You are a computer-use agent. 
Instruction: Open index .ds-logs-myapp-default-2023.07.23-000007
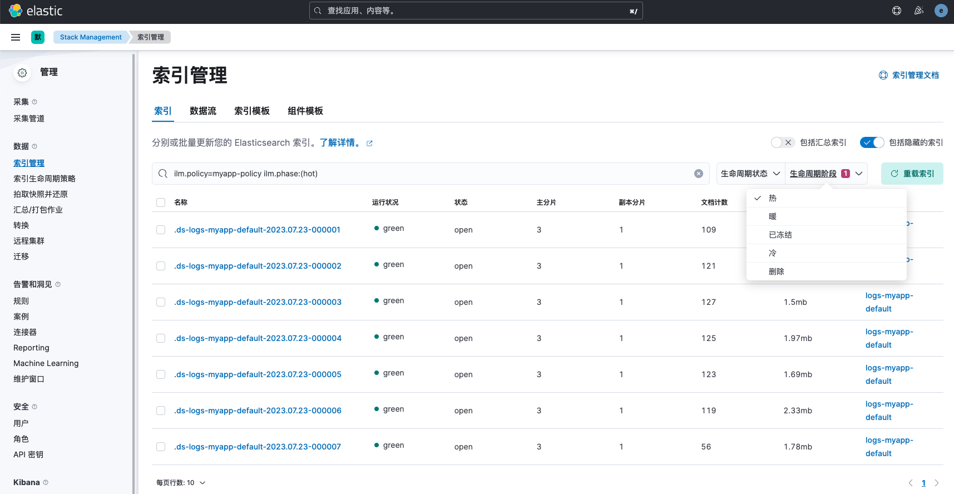coord(258,447)
